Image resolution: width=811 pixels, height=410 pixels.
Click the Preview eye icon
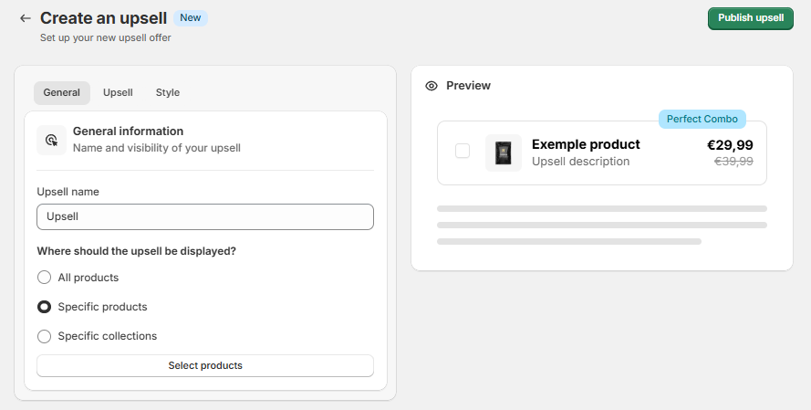coord(431,86)
